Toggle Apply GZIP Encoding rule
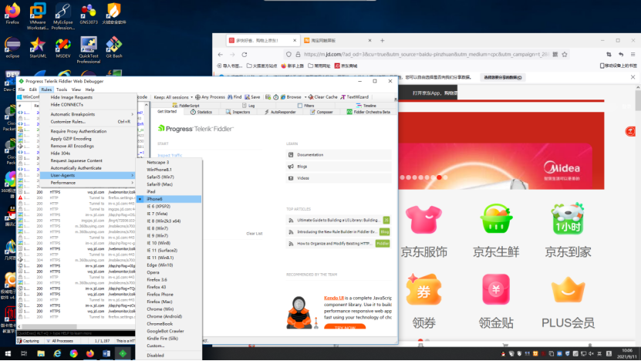The width and height of the screenshot is (641, 361). coord(88,139)
